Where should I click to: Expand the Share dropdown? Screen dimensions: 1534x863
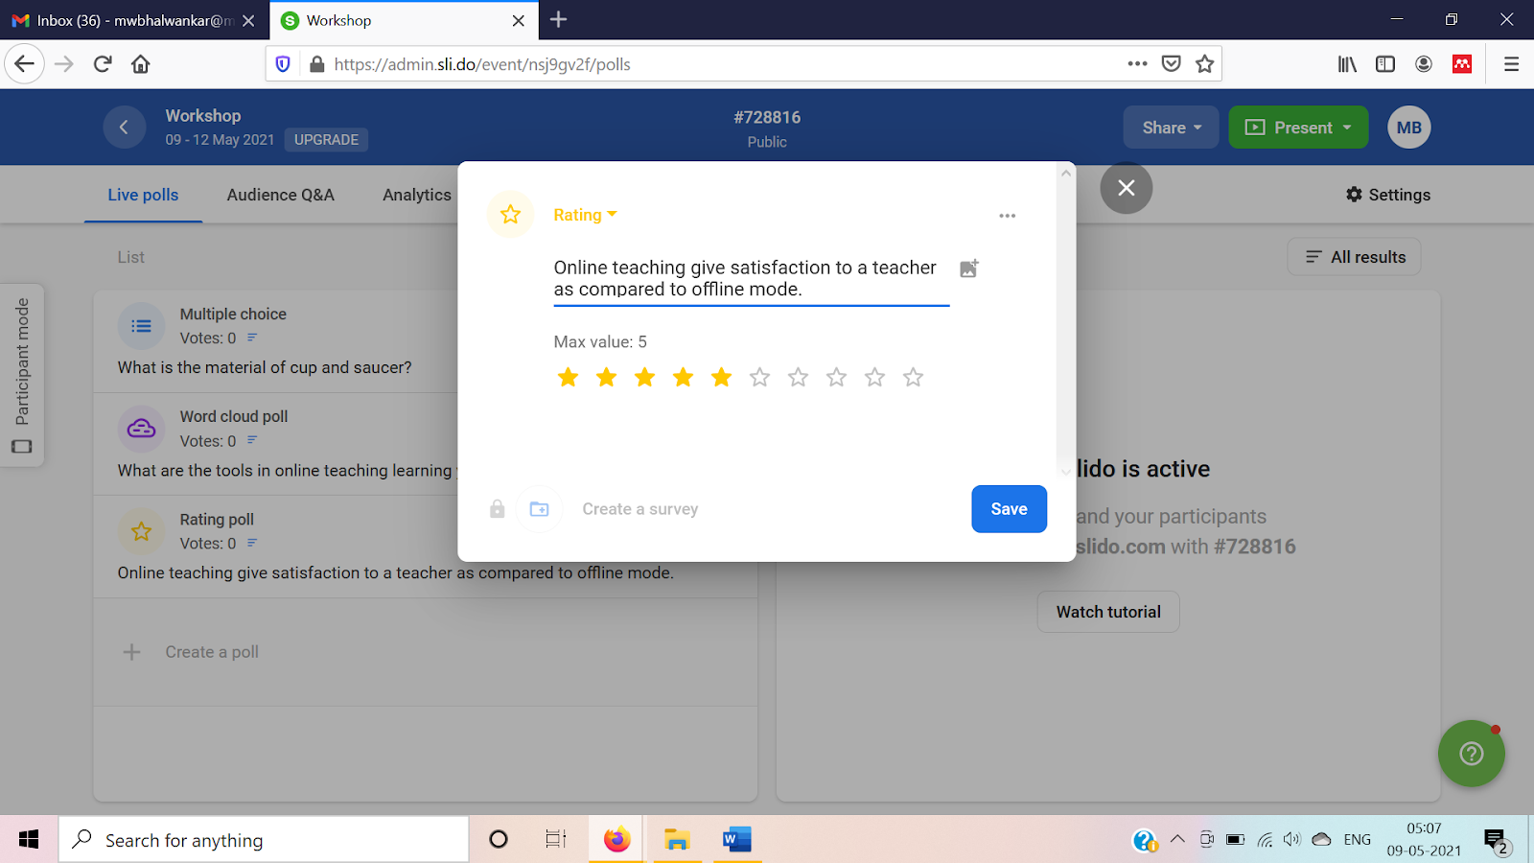tap(1171, 128)
